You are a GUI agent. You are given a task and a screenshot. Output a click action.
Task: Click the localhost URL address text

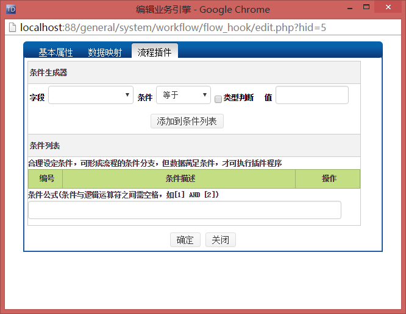point(173,27)
